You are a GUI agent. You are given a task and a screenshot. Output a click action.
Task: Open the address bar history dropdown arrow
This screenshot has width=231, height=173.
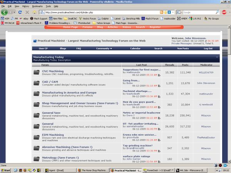173,12
